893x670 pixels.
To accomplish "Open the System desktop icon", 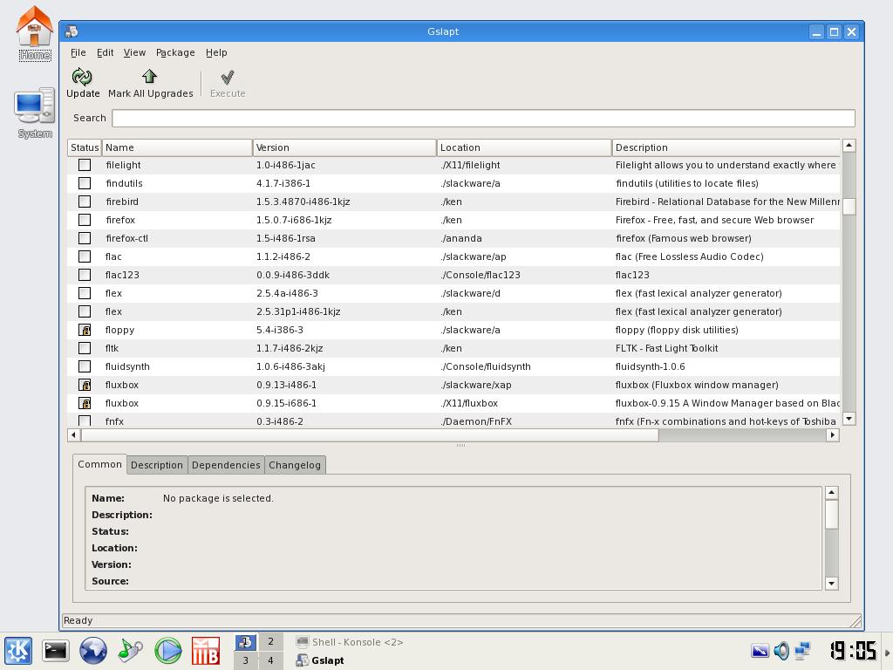I will [x=35, y=106].
